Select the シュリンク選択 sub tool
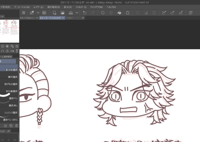 click(9, 110)
